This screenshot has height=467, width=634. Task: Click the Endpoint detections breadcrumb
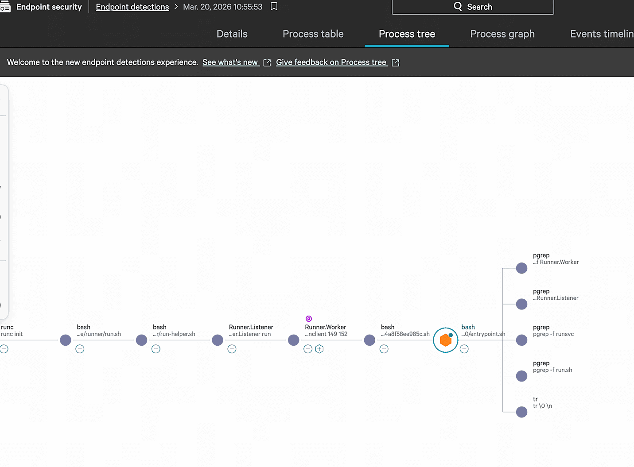[132, 7]
